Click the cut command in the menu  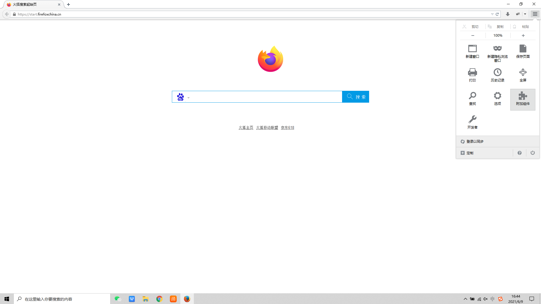tap(471, 27)
